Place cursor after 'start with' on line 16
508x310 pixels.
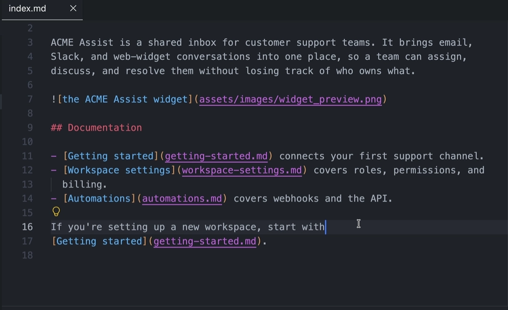click(325, 227)
